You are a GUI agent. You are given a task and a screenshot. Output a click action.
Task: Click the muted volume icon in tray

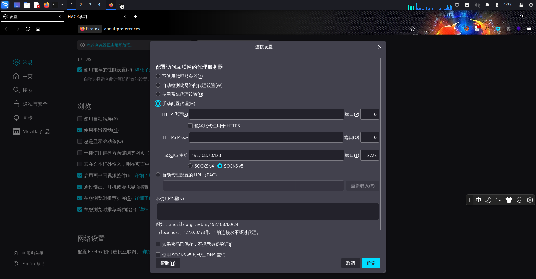(477, 5)
